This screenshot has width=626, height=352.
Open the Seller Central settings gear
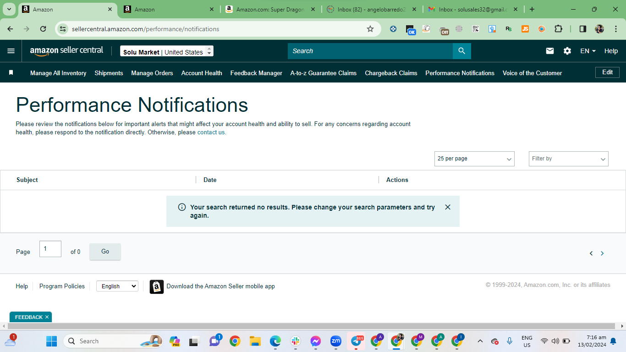567,51
